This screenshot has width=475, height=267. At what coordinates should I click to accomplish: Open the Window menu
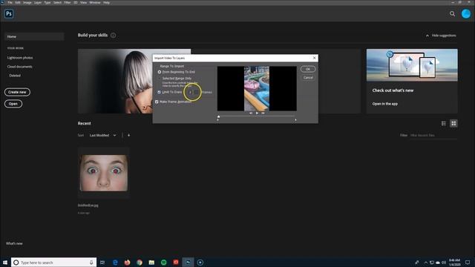[95, 2]
